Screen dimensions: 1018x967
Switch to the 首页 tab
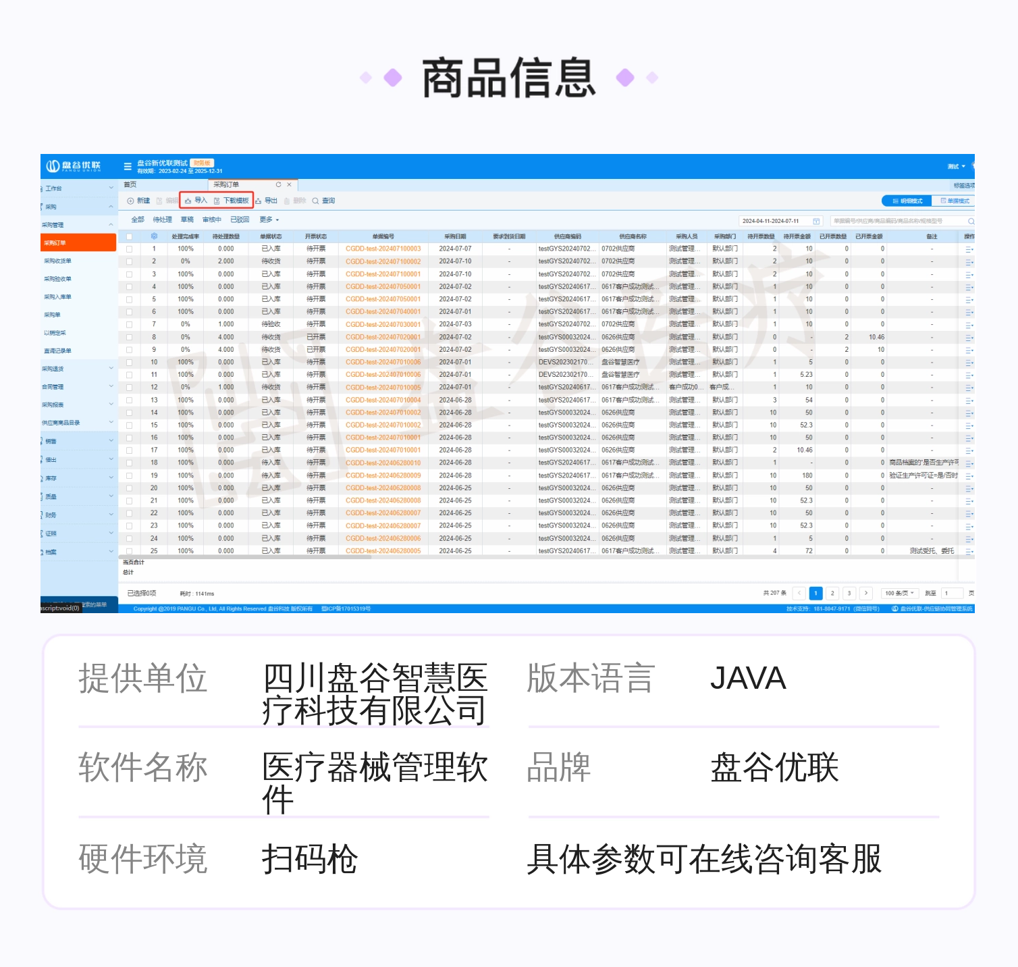(130, 184)
